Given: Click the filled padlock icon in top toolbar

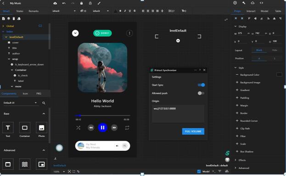Looking at the screenshot, I should (82, 3).
